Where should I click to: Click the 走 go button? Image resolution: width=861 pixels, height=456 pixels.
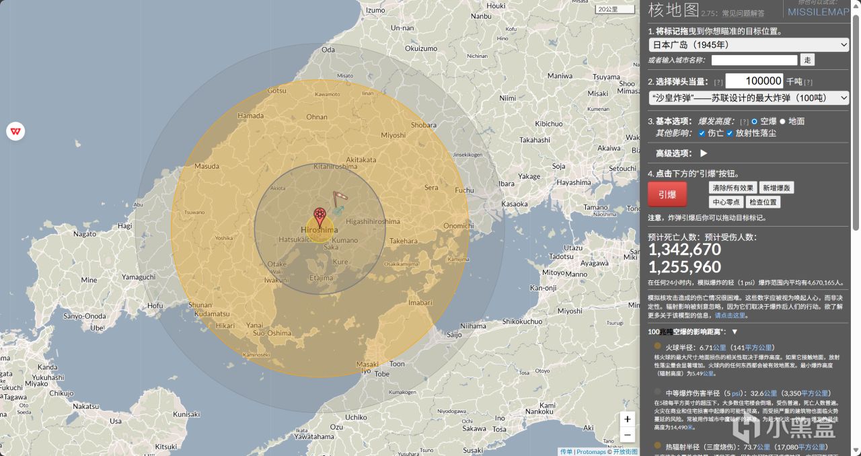807,60
